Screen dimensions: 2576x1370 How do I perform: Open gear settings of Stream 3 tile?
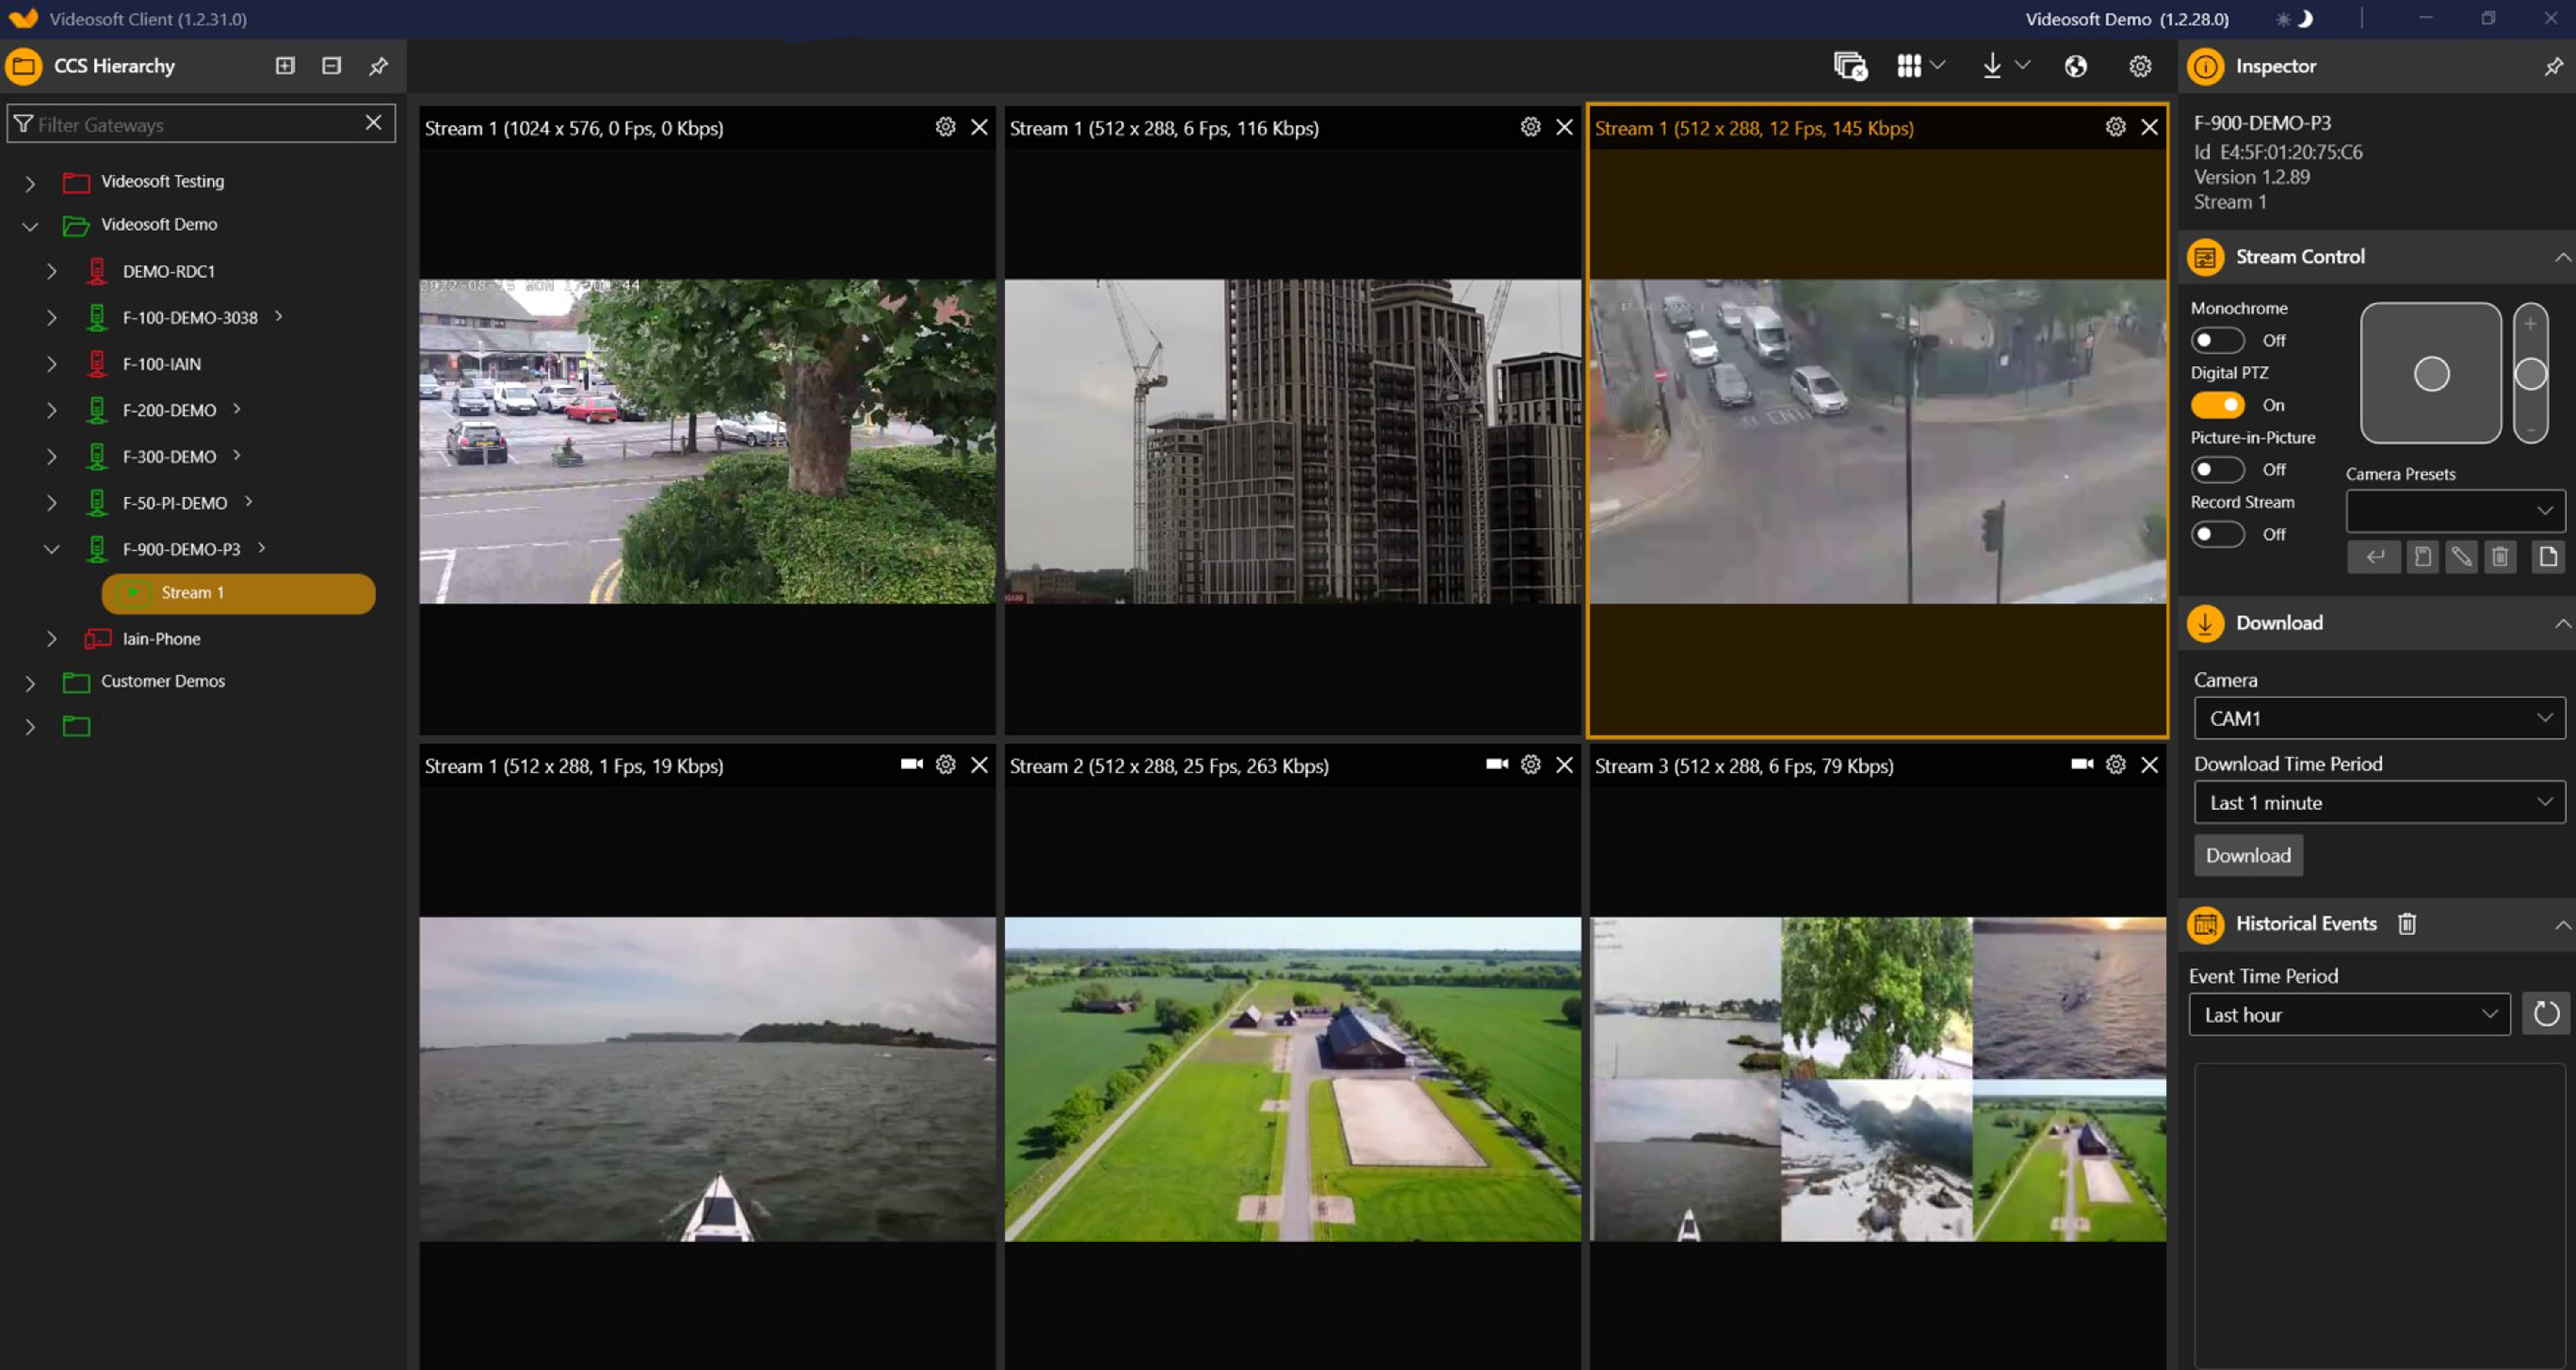pos(2116,764)
